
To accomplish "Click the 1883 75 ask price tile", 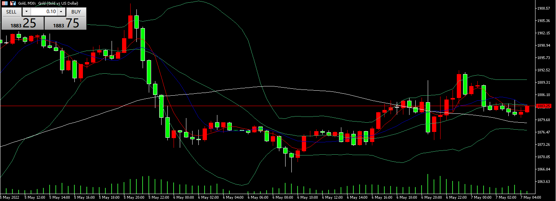I will pyautogui.click(x=66, y=23).
